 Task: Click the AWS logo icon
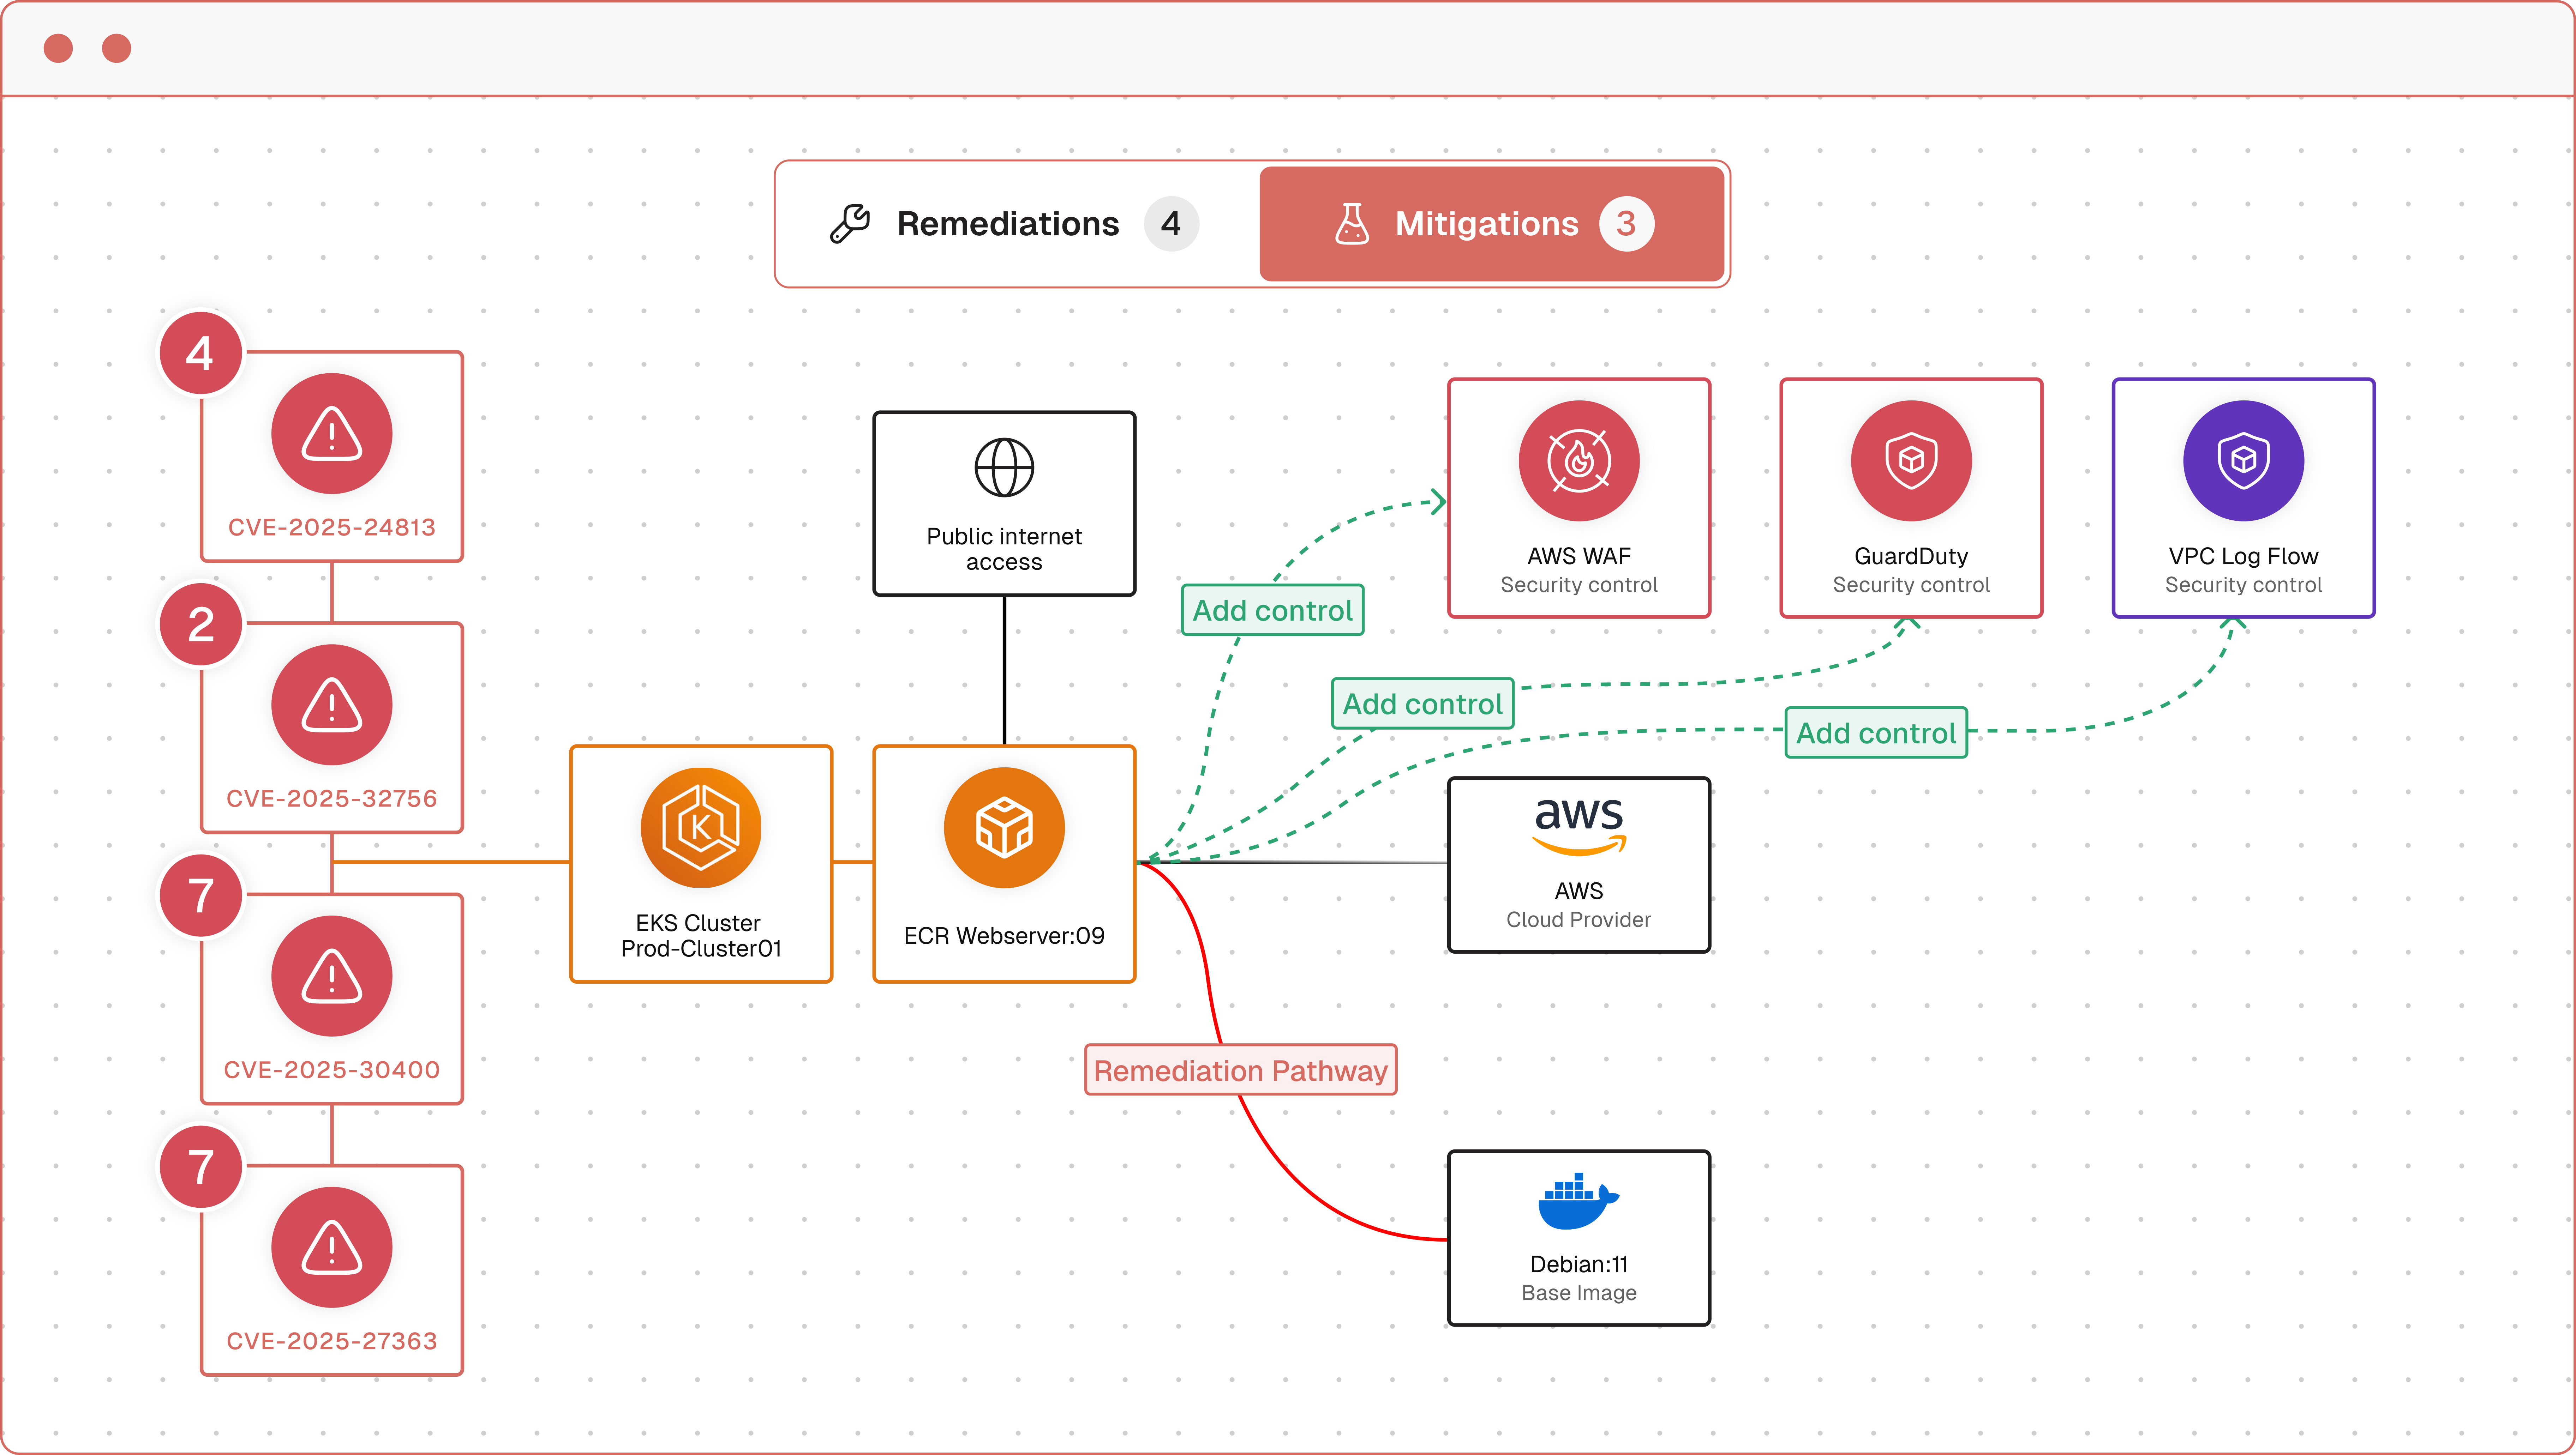point(1579,827)
